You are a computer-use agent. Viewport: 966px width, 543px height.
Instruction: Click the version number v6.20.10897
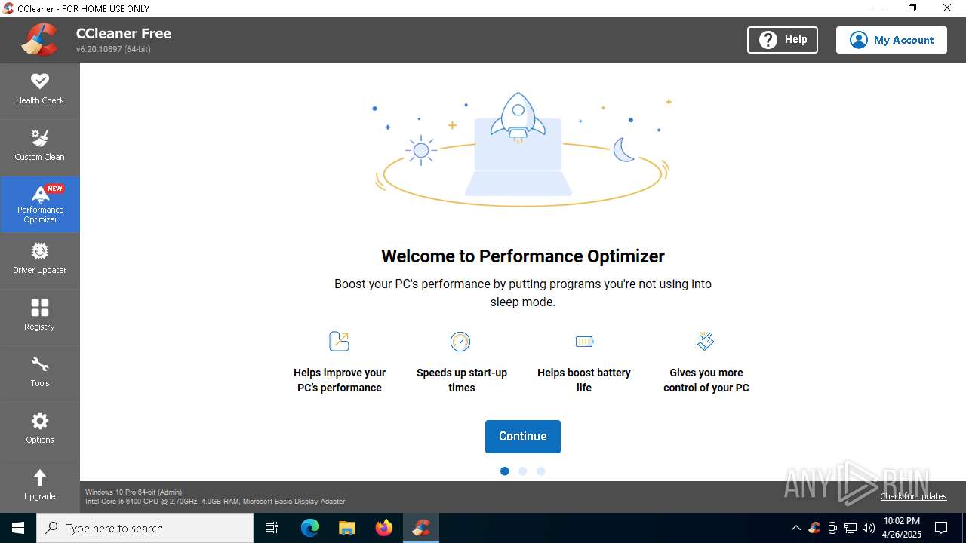(113, 49)
